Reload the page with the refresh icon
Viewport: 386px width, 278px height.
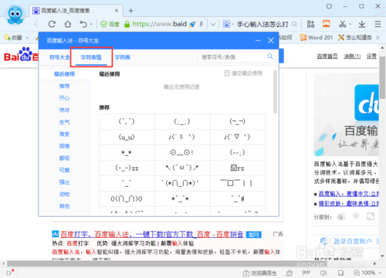click(x=52, y=24)
